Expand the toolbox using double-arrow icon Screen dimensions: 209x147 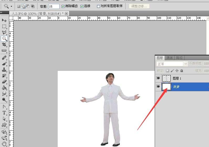(1, 13)
